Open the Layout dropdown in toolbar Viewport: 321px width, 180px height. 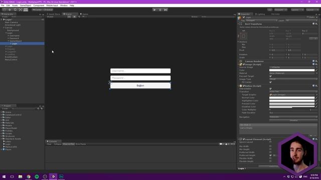tap(312, 10)
